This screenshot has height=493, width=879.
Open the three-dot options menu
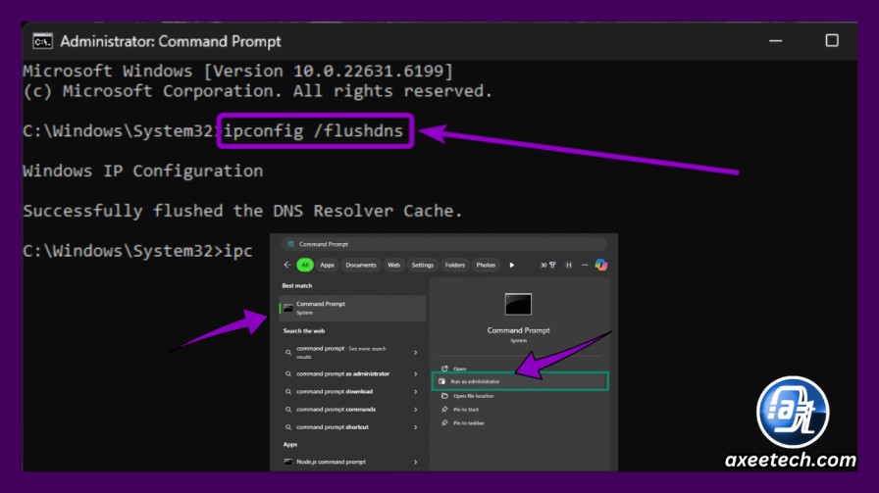585,265
